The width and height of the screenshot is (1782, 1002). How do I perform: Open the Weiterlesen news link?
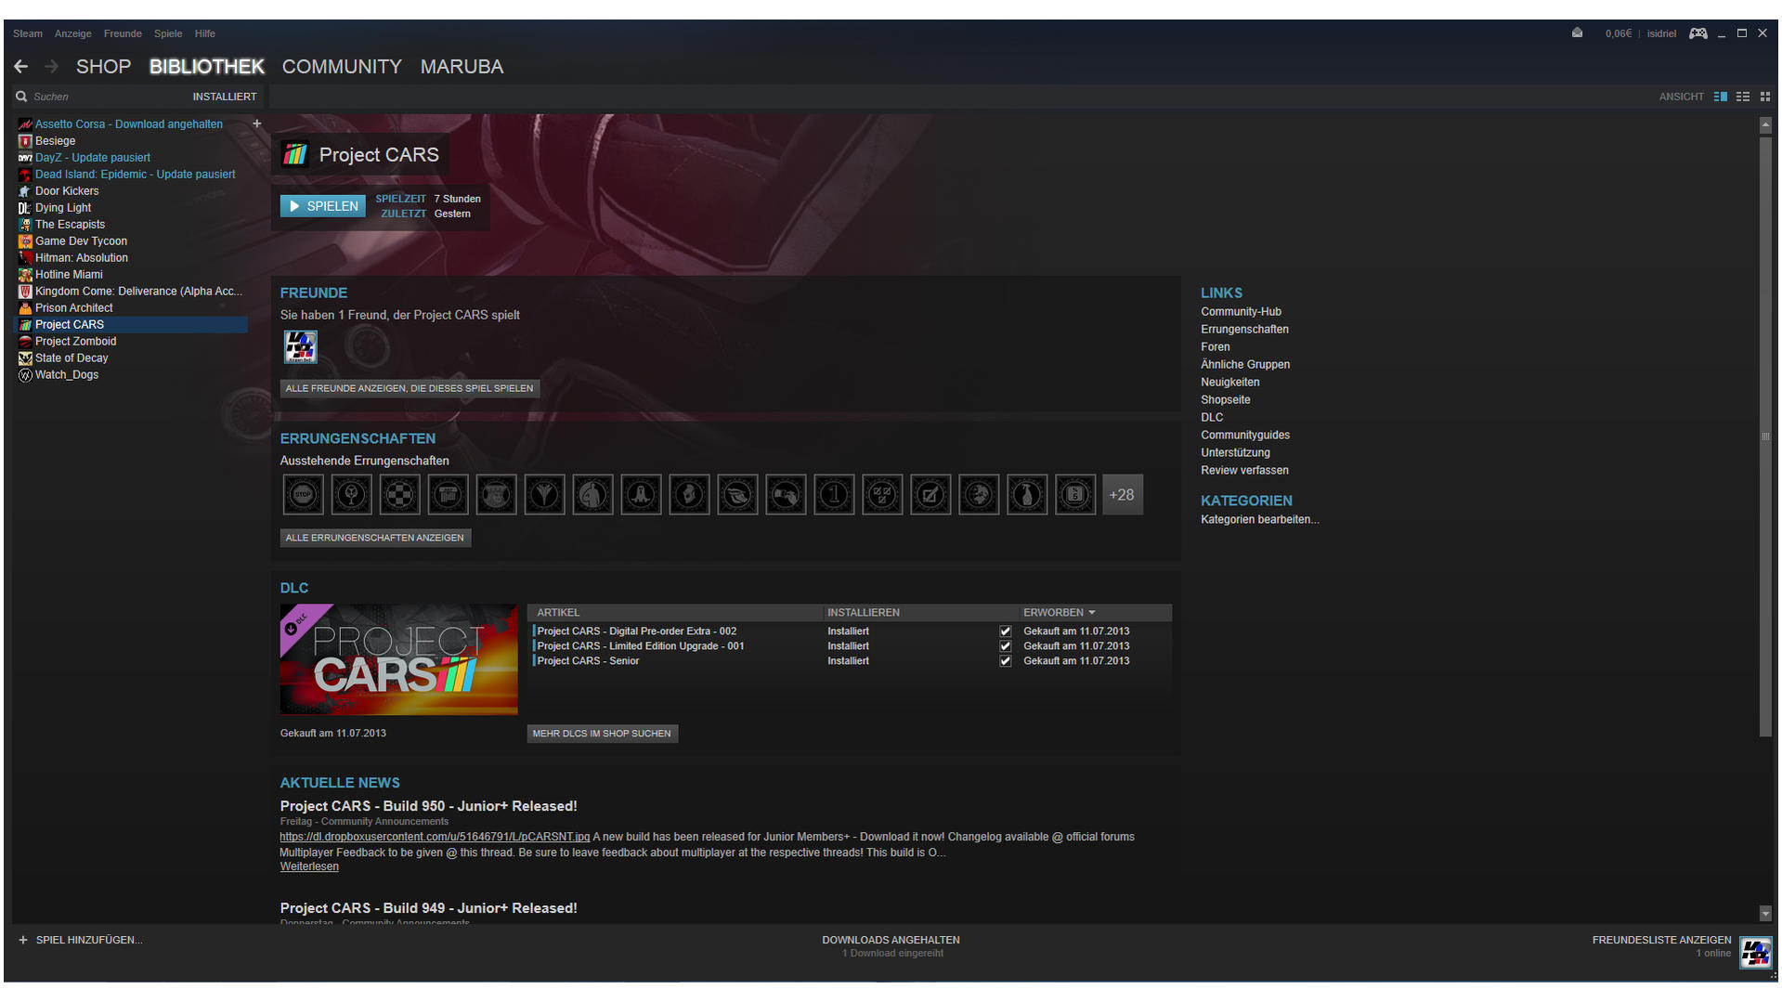pos(309,866)
